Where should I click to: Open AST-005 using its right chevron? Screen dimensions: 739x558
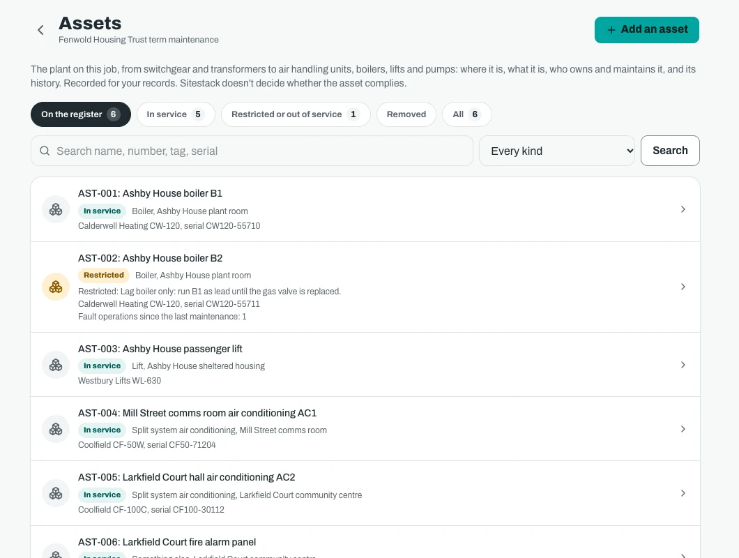pyautogui.click(x=683, y=493)
